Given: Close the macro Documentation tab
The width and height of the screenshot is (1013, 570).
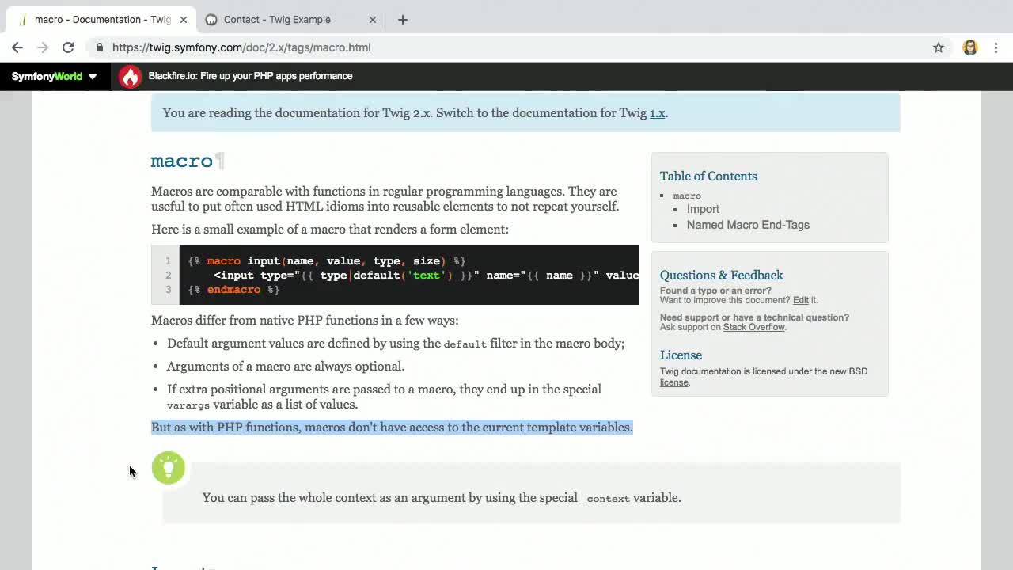Looking at the screenshot, I should [183, 19].
